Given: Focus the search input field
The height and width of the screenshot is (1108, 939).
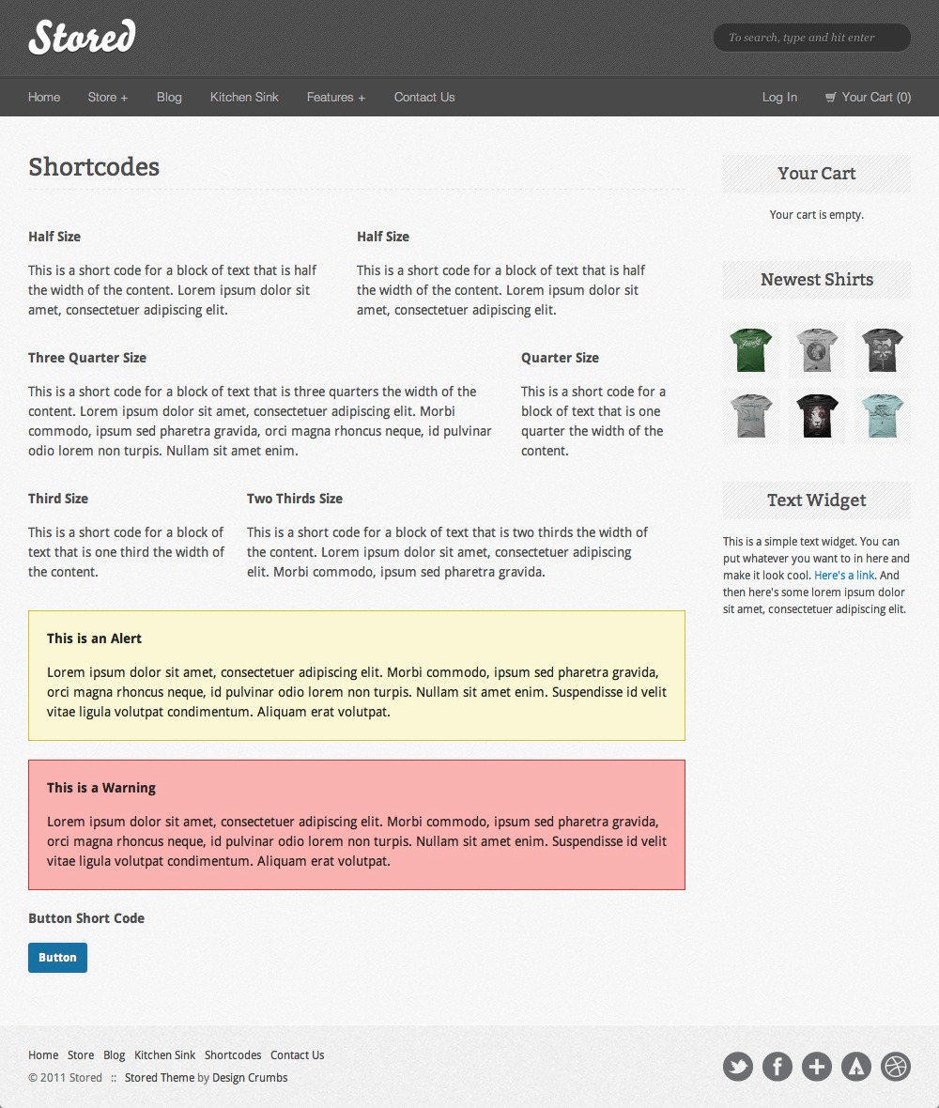Looking at the screenshot, I should [x=812, y=38].
